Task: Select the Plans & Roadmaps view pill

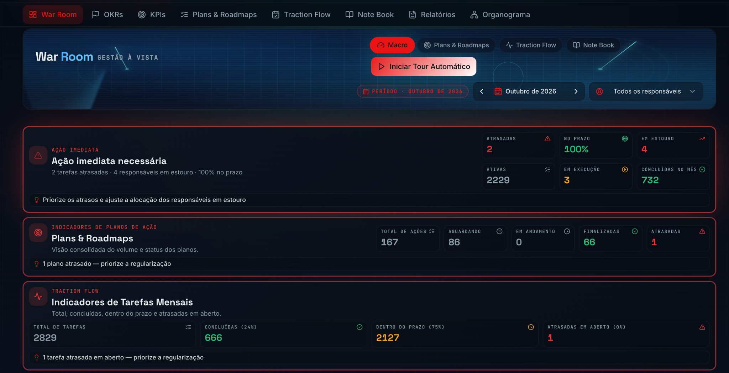Action: point(456,45)
